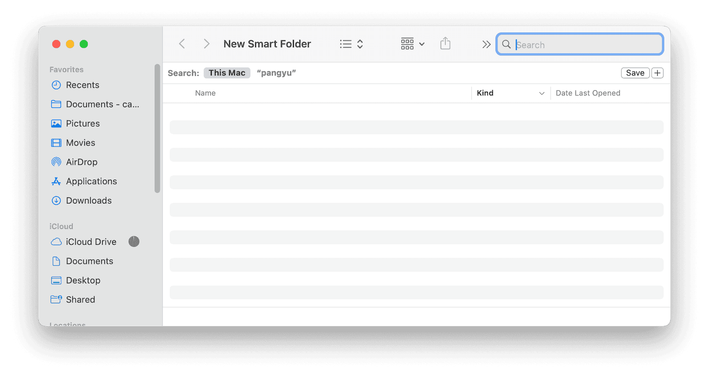Open Downloads in the sidebar
This screenshot has height=377, width=709.
[89, 201]
